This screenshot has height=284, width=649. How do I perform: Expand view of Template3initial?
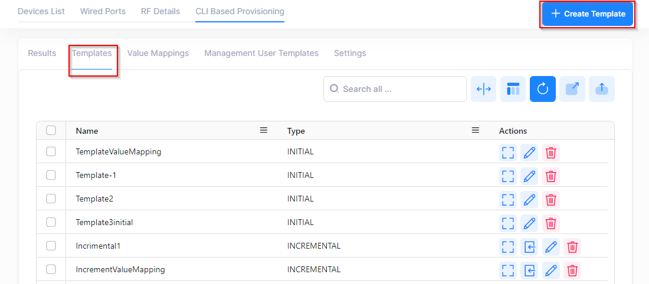[x=508, y=224]
